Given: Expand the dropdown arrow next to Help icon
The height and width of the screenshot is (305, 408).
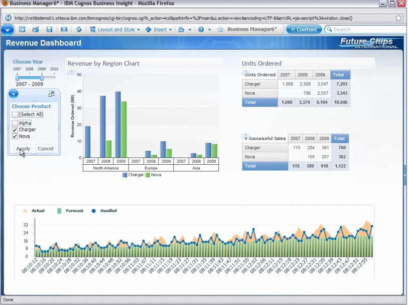Looking at the screenshot, I should [x=209, y=30].
